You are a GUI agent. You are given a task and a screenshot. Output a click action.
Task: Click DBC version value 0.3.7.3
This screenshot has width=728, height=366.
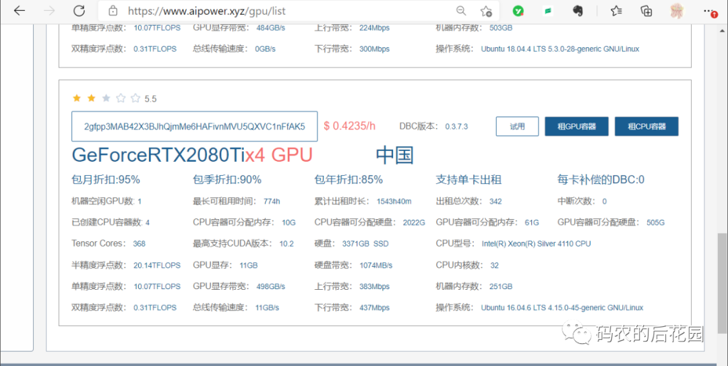point(456,126)
